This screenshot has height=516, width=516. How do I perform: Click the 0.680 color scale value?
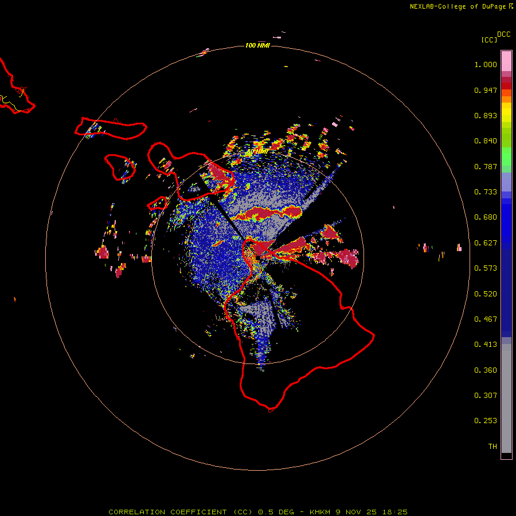point(486,217)
